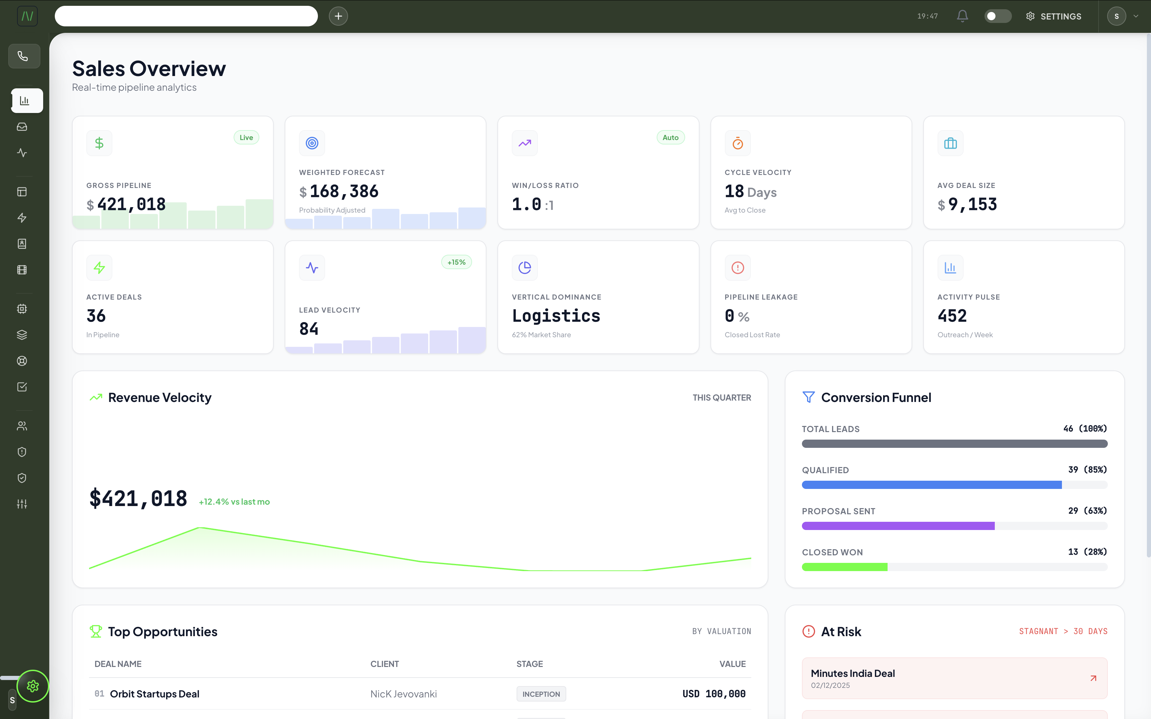Select the bar chart analytics tab
The height and width of the screenshot is (719, 1151).
tap(25, 100)
